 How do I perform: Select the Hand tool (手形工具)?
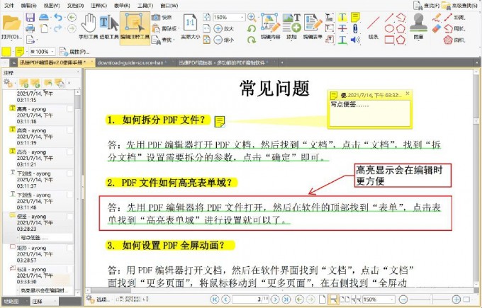pos(89,25)
